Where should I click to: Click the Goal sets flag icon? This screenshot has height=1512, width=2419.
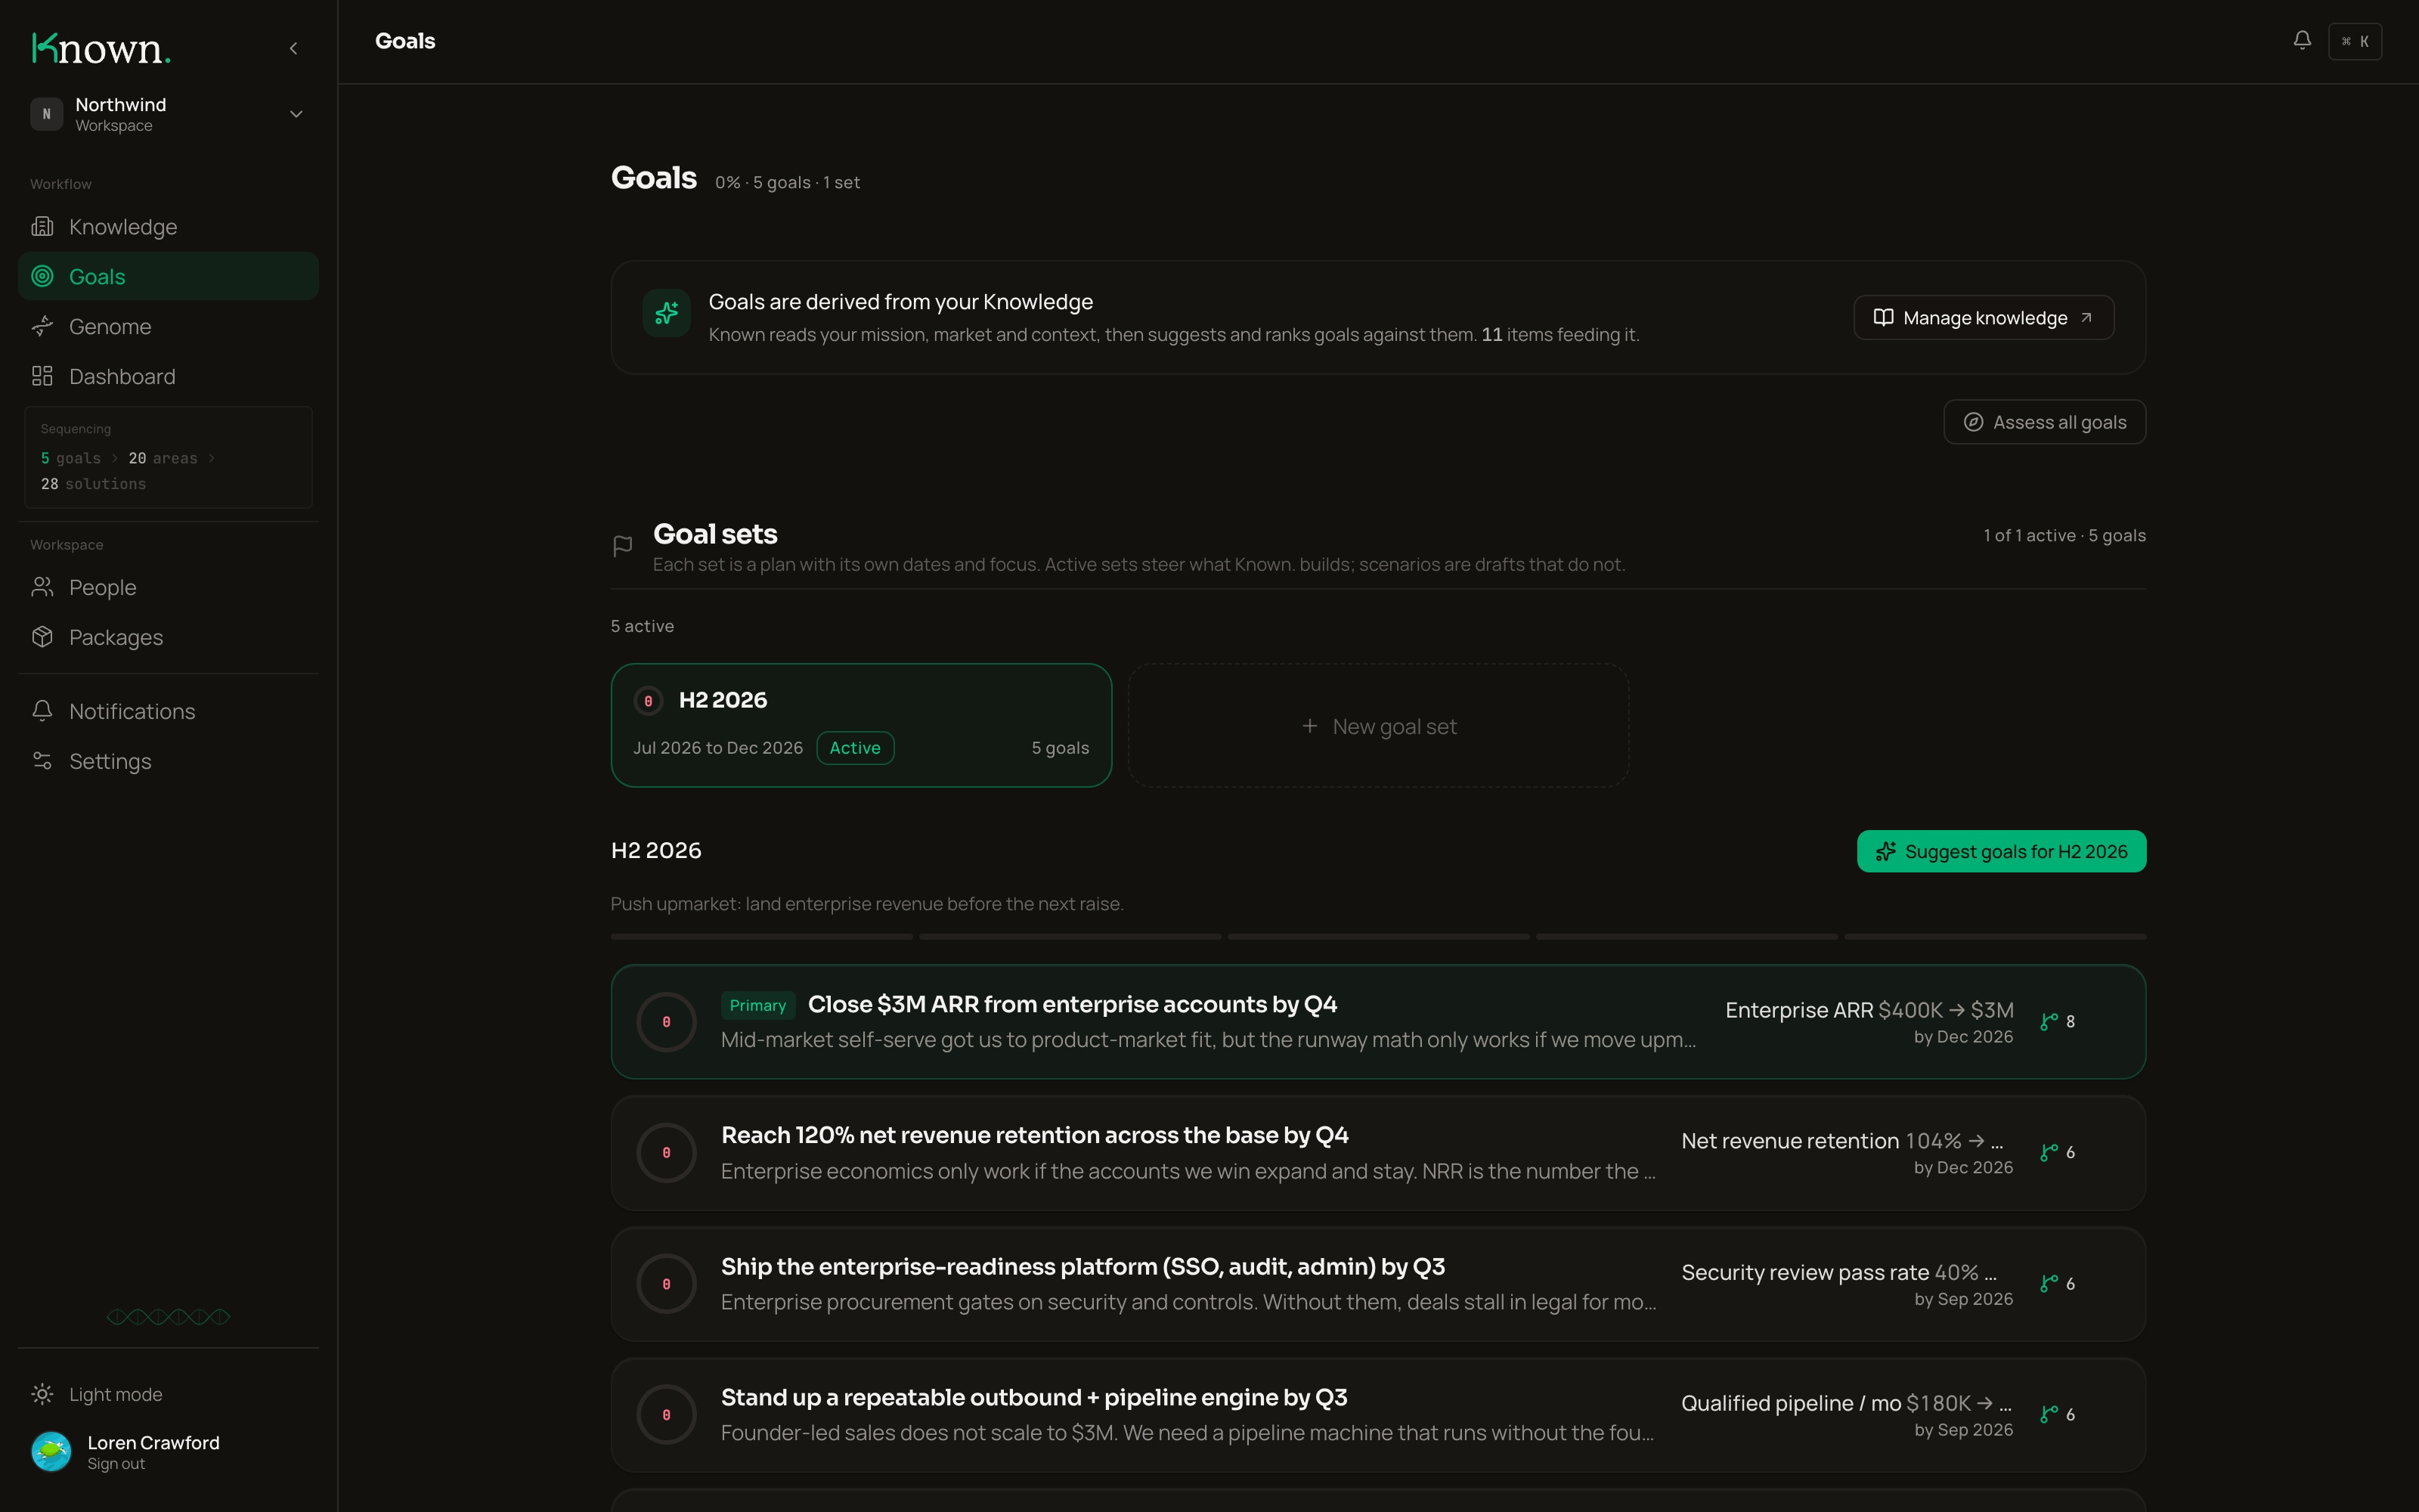coord(623,546)
